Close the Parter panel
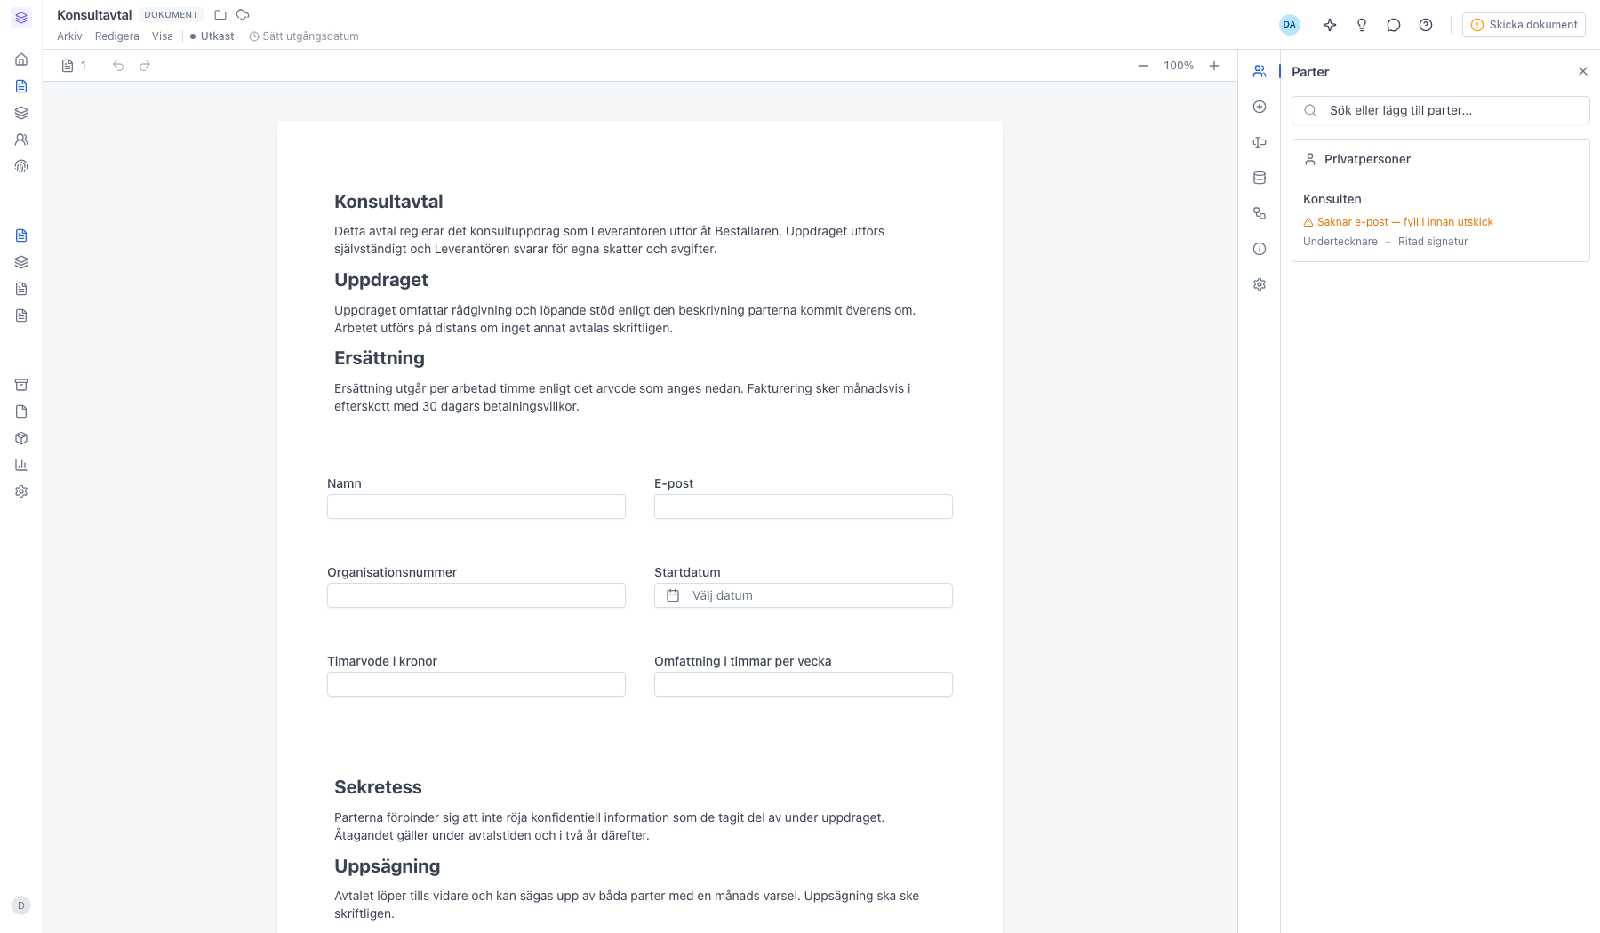This screenshot has height=933, width=1600. click(1583, 71)
